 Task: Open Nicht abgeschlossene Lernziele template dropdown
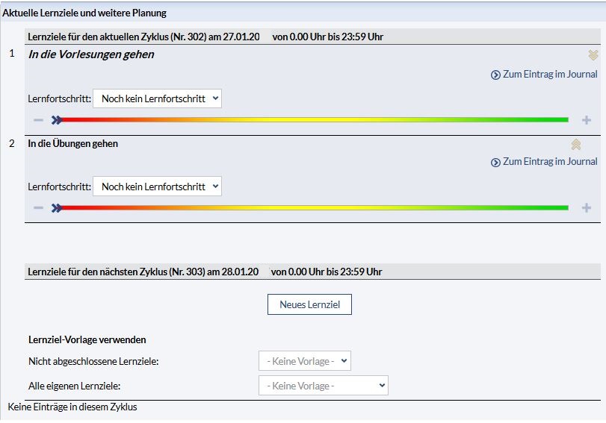coord(304,361)
